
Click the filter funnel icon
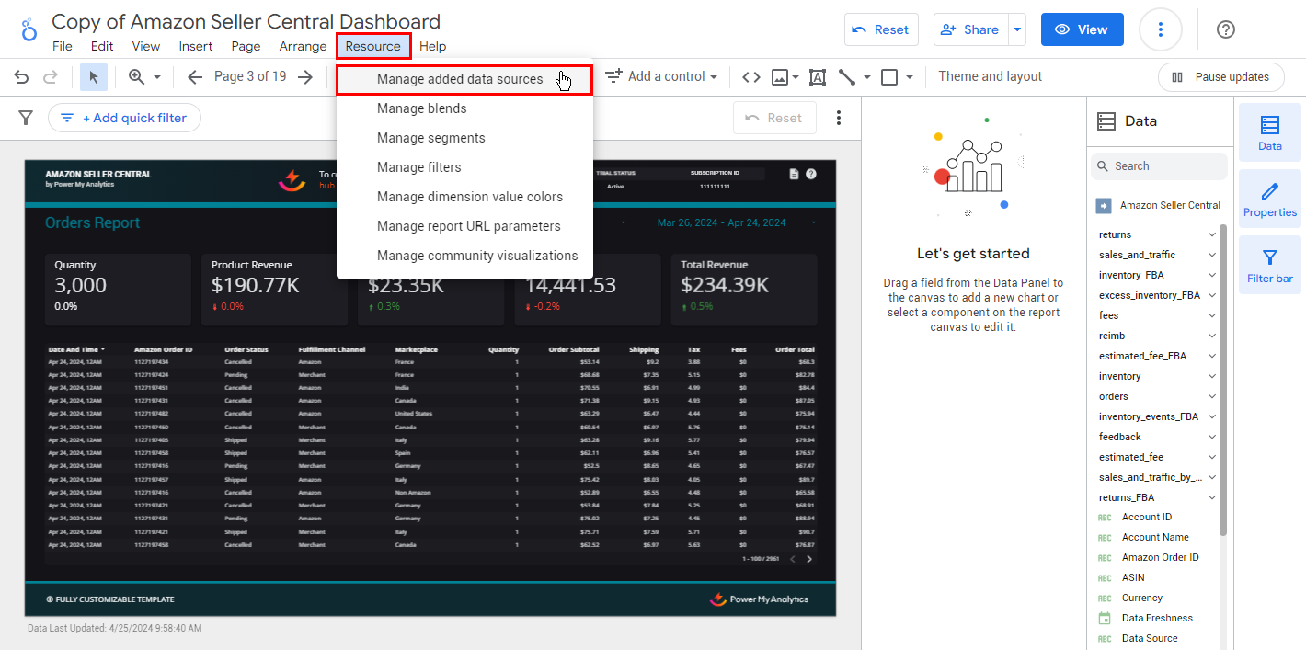(27, 118)
